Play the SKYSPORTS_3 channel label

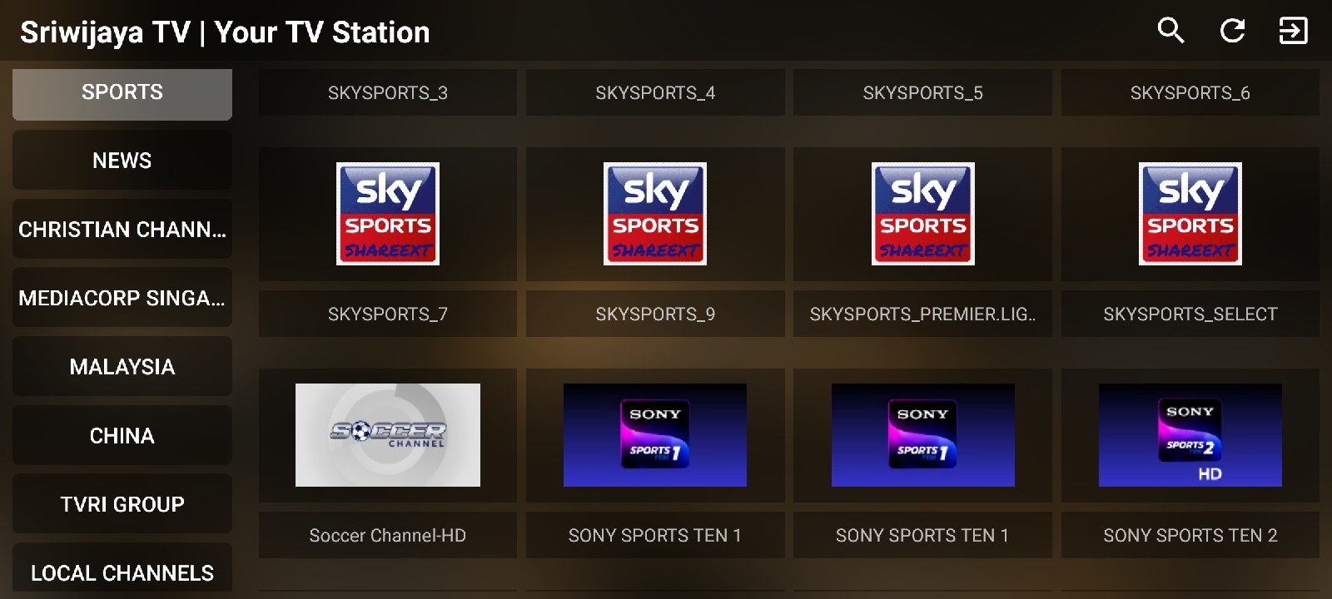(388, 92)
